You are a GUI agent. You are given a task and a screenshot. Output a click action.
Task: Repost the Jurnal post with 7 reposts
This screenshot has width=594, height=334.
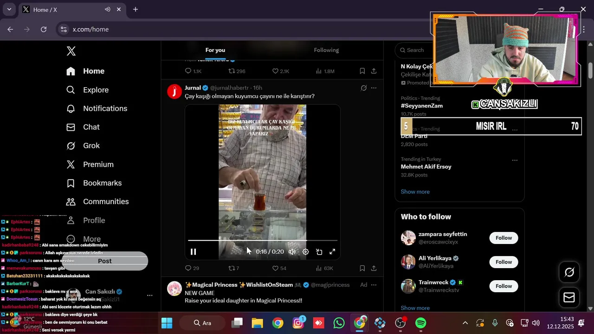(x=233, y=268)
